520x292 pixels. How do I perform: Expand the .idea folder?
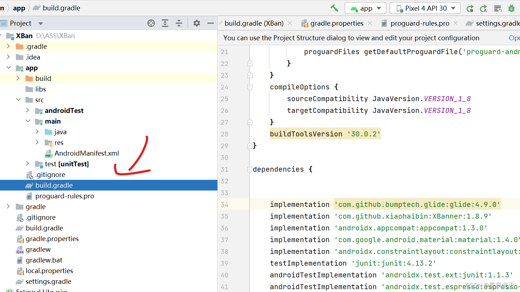(x=9, y=57)
